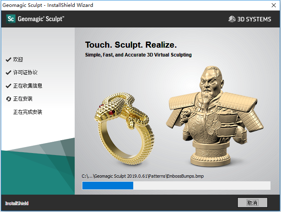Close the InstallShield Wizard window
The height and width of the screenshot is (212, 281).
click(x=273, y=5)
